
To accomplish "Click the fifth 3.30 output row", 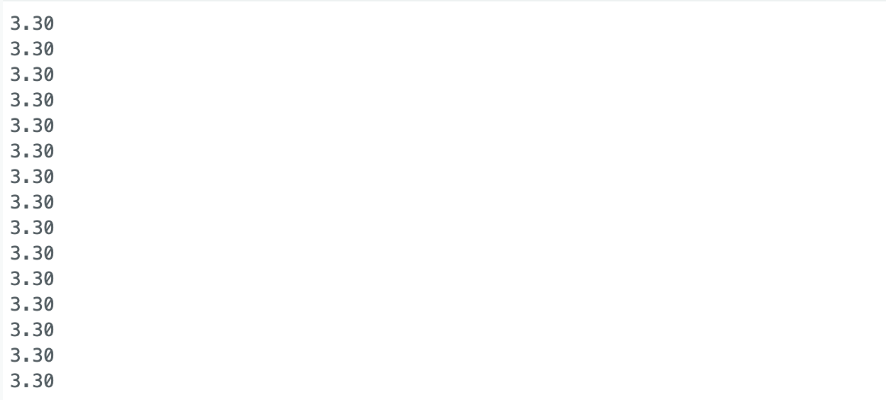I will (x=32, y=126).
